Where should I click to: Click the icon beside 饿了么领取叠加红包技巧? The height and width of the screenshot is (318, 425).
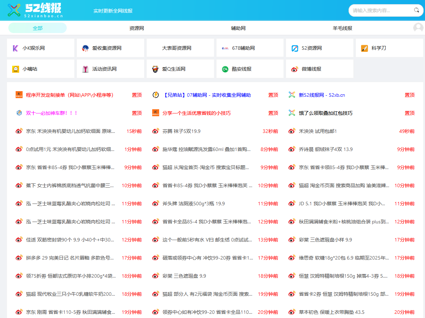point(292,113)
